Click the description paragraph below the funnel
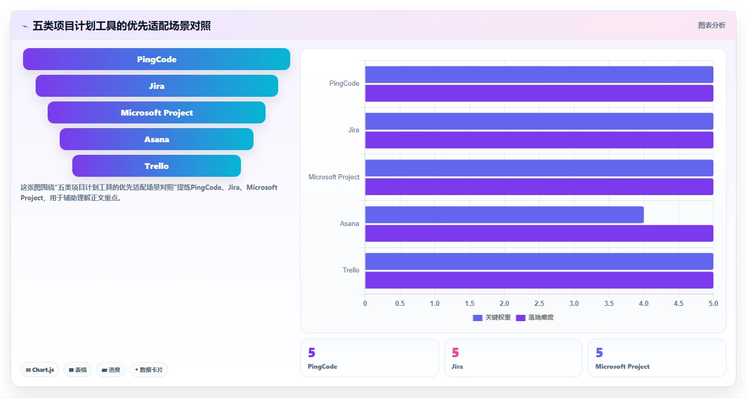 point(149,192)
